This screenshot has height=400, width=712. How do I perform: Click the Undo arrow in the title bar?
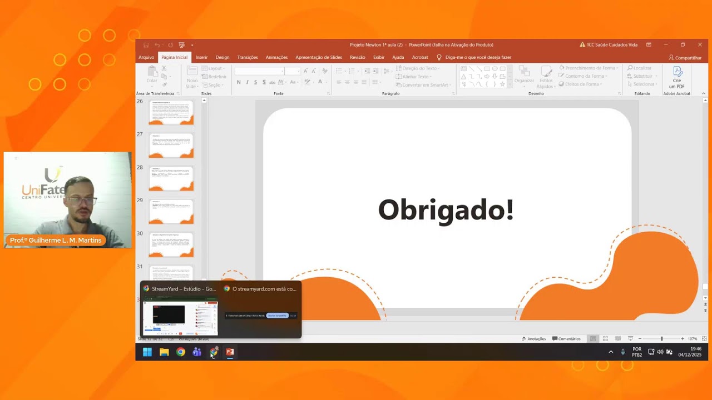coord(157,45)
